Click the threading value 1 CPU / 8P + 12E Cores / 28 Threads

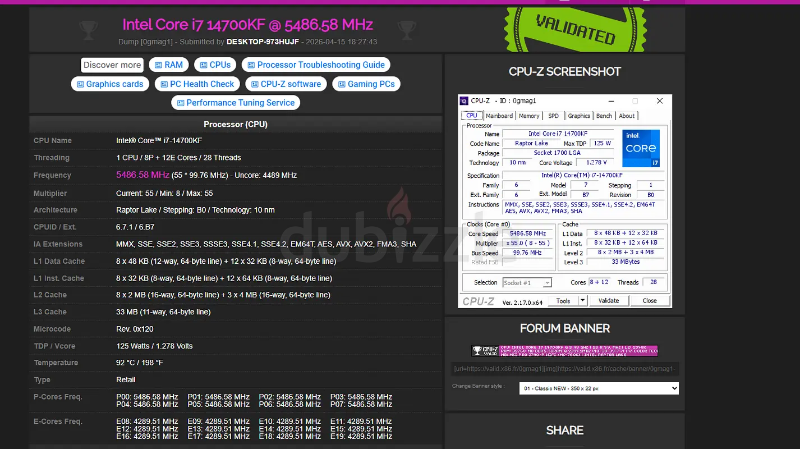[178, 158]
